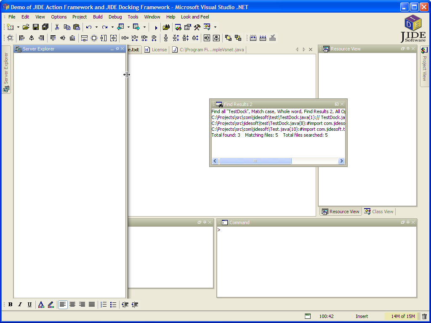Toggle Italic formatting
Viewport: 431px width, 323px height.
[20, 304]
